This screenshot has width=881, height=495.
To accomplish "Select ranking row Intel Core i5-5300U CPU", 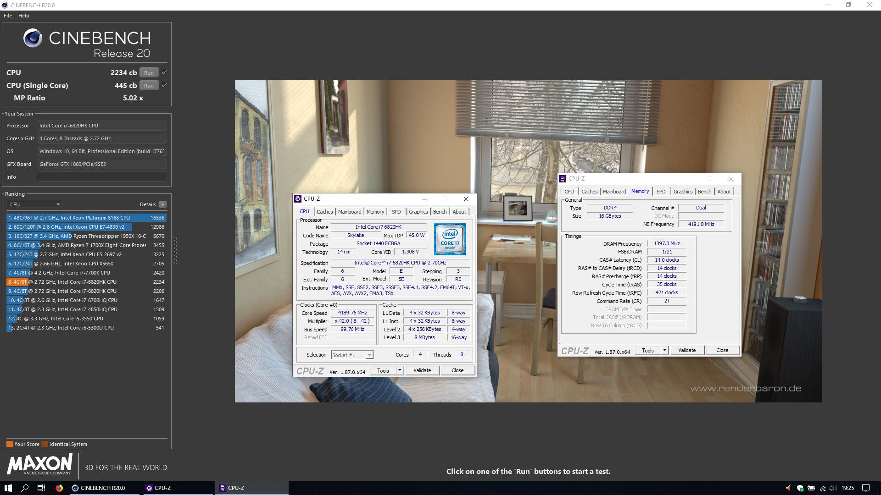I will tap(86, 328).
